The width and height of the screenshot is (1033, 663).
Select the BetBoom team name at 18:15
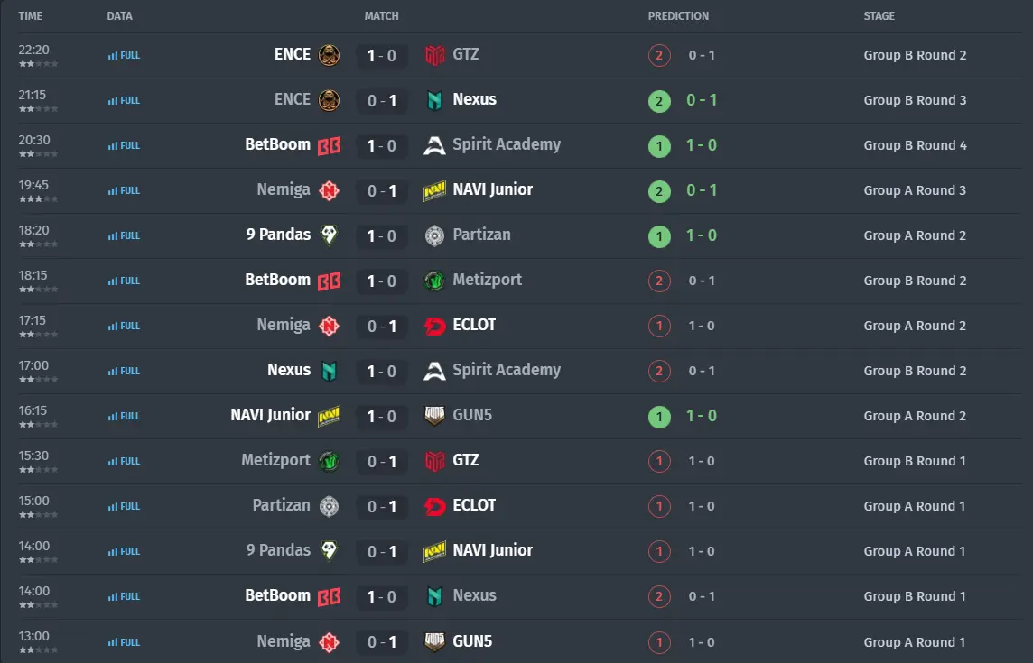277,280
